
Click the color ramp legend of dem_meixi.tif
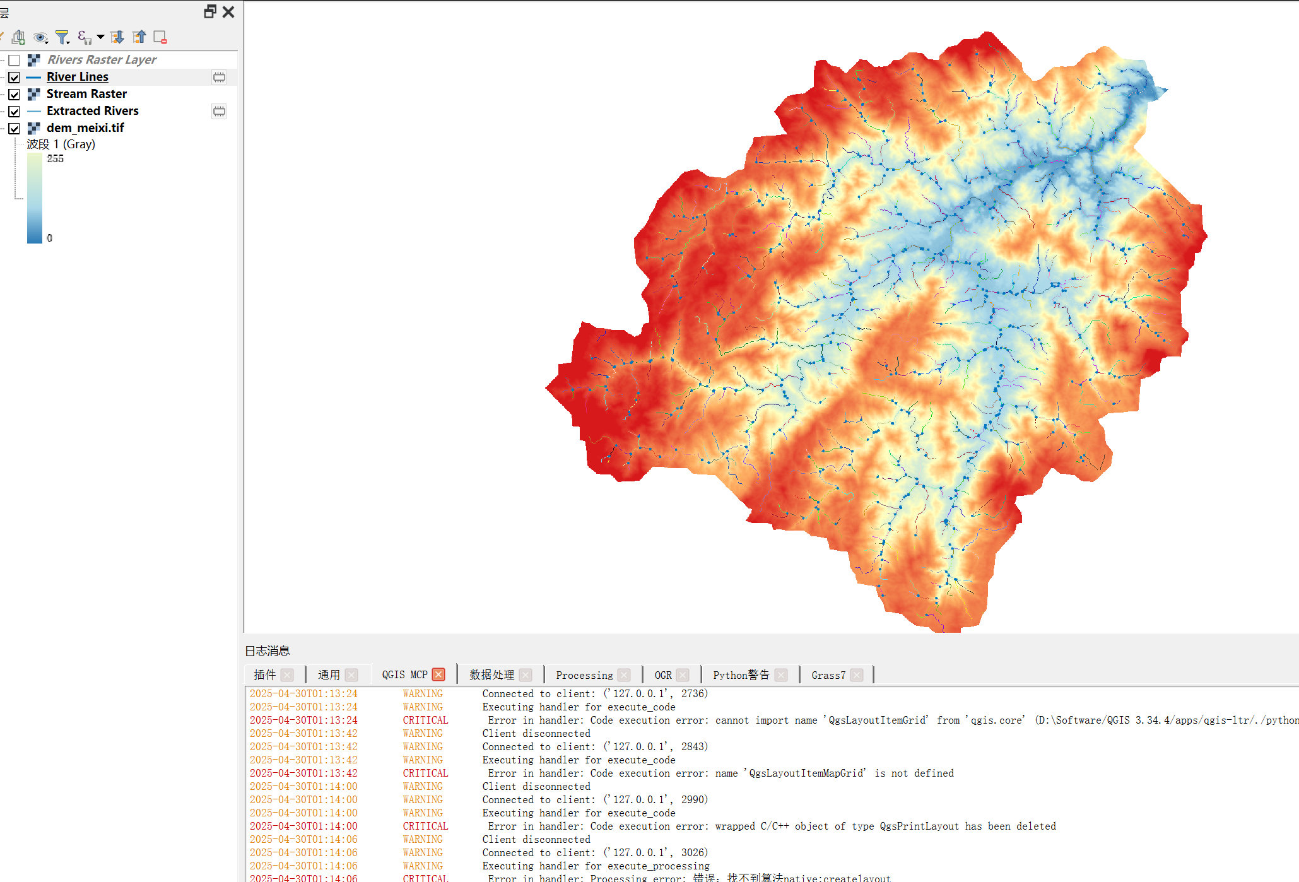[x=35, y=198]
